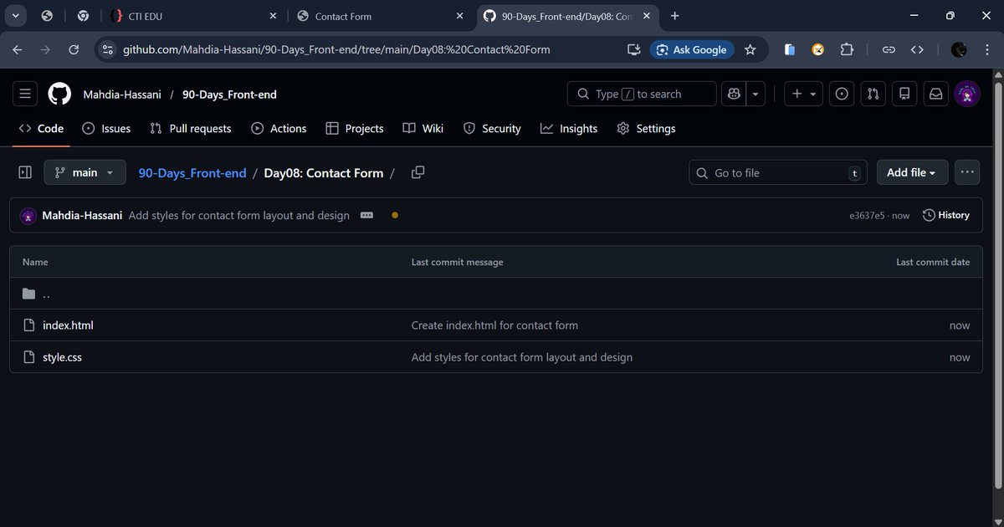Screen dimensions: 1004x527
Task: Check the orange commit status dot
Action: tap(395, 215)
